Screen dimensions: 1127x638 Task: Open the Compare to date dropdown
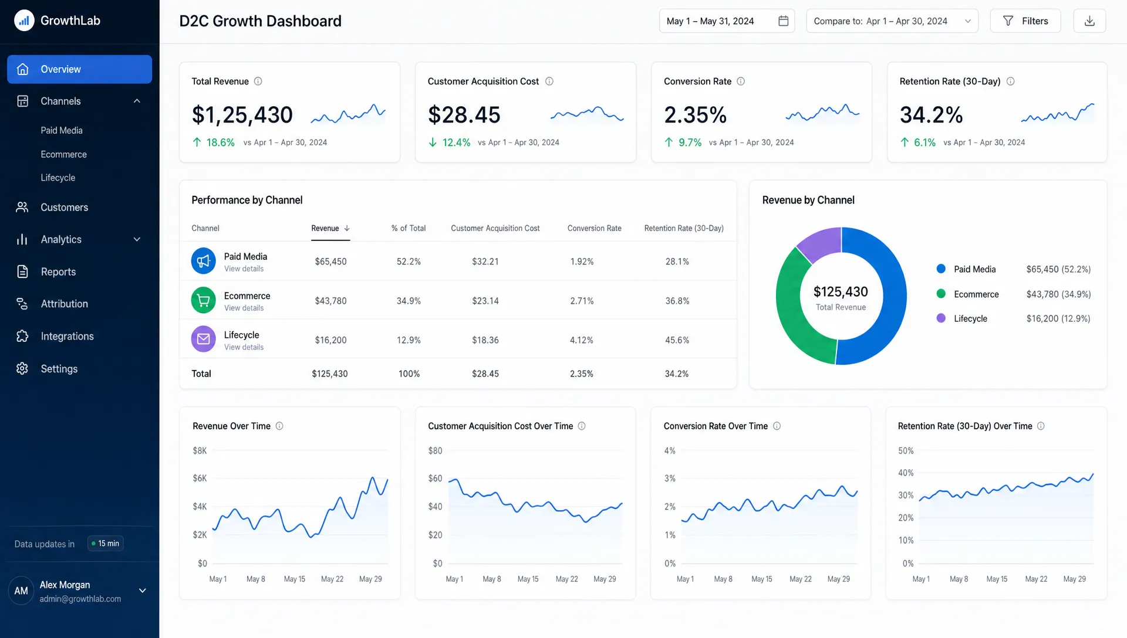point(892,21)
